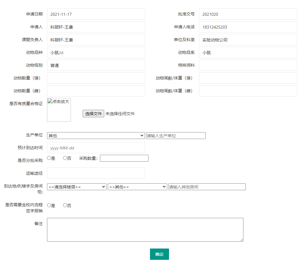Open the ==其他== room dropdown
The height and width of the screenshot is (264, 308).
tap(137, 187)
